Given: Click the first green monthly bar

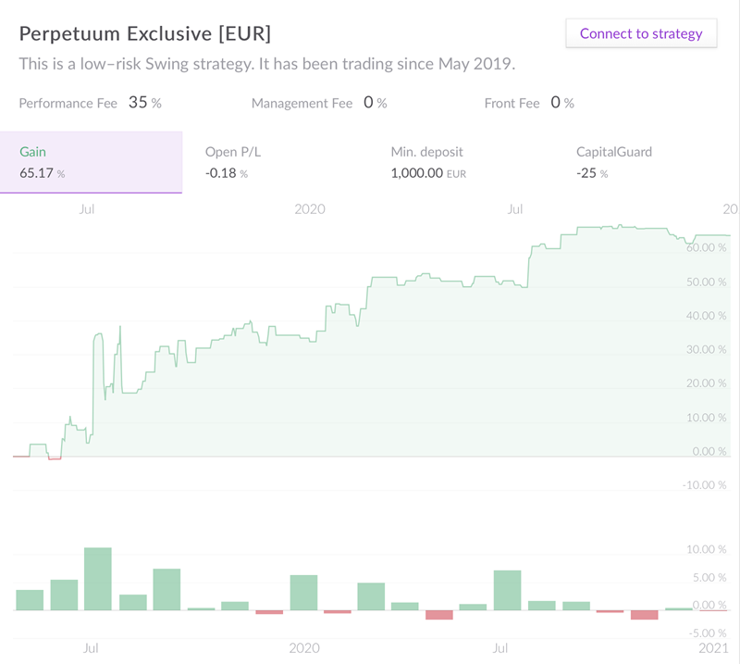Looking at the screenshot, I should click(30, 600).
